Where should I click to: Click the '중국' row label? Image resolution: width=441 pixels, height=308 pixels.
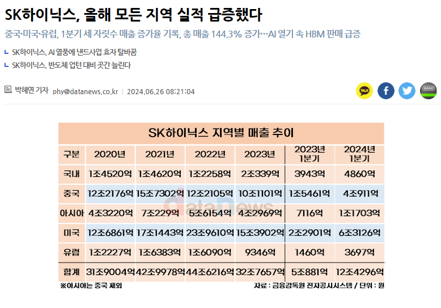pos(71,193)
